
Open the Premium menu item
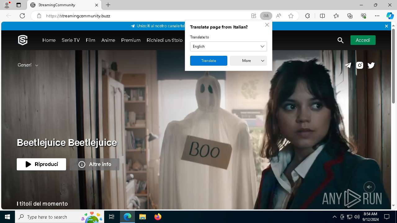(x=131, y=40)
